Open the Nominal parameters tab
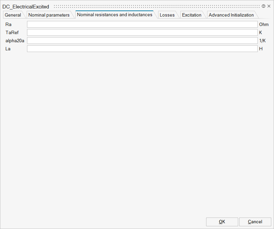The image size is (274, 229). click(x=49, y=15)
